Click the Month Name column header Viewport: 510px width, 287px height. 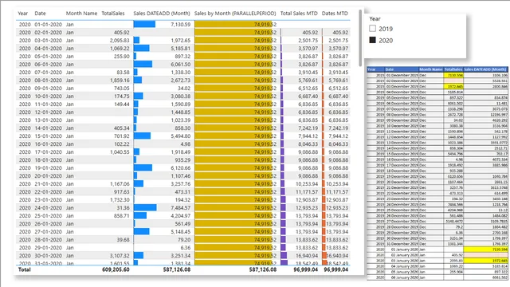(x=81, y=14)
